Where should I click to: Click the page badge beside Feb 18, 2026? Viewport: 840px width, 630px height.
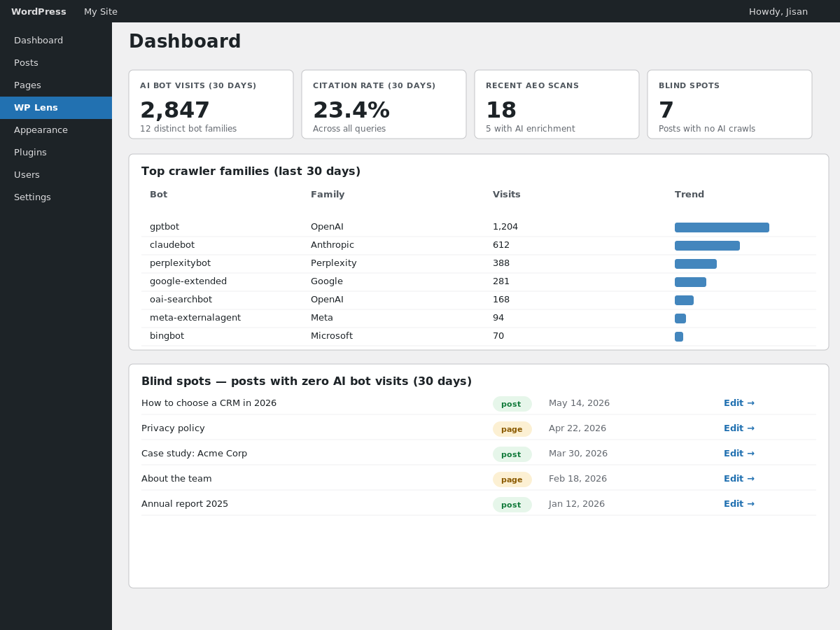pyautogui.click(x=512, y=479)
